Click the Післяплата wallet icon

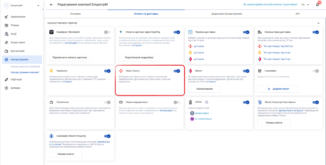(51, 102)
